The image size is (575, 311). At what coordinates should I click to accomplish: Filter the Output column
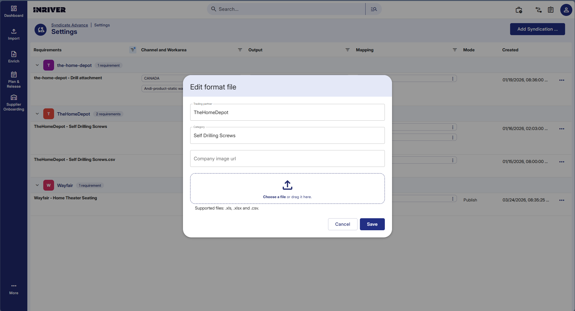click(x=348, y=50)
